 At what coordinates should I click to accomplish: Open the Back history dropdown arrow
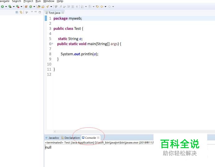(105, 7)
